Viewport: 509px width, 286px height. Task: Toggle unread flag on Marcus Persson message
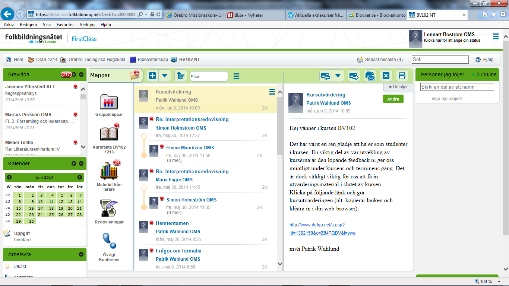tap(75, 114)
